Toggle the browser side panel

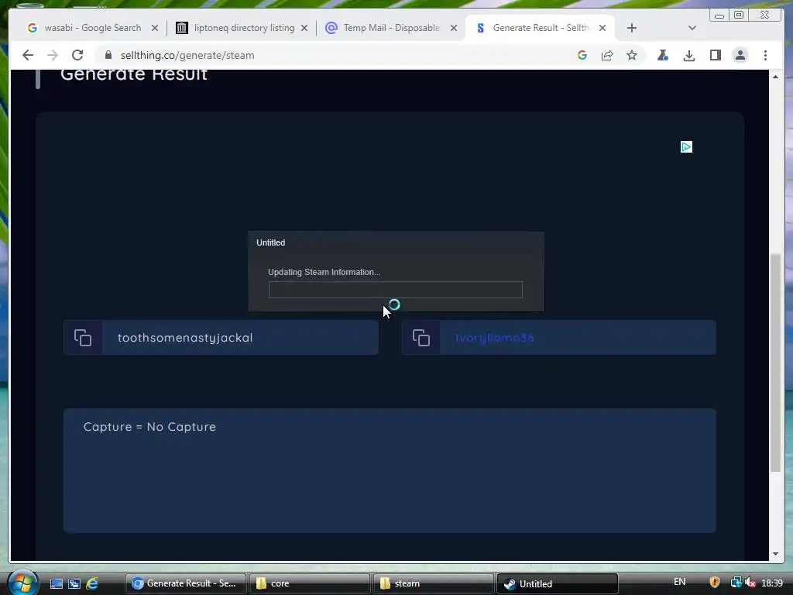click(715, 55)
